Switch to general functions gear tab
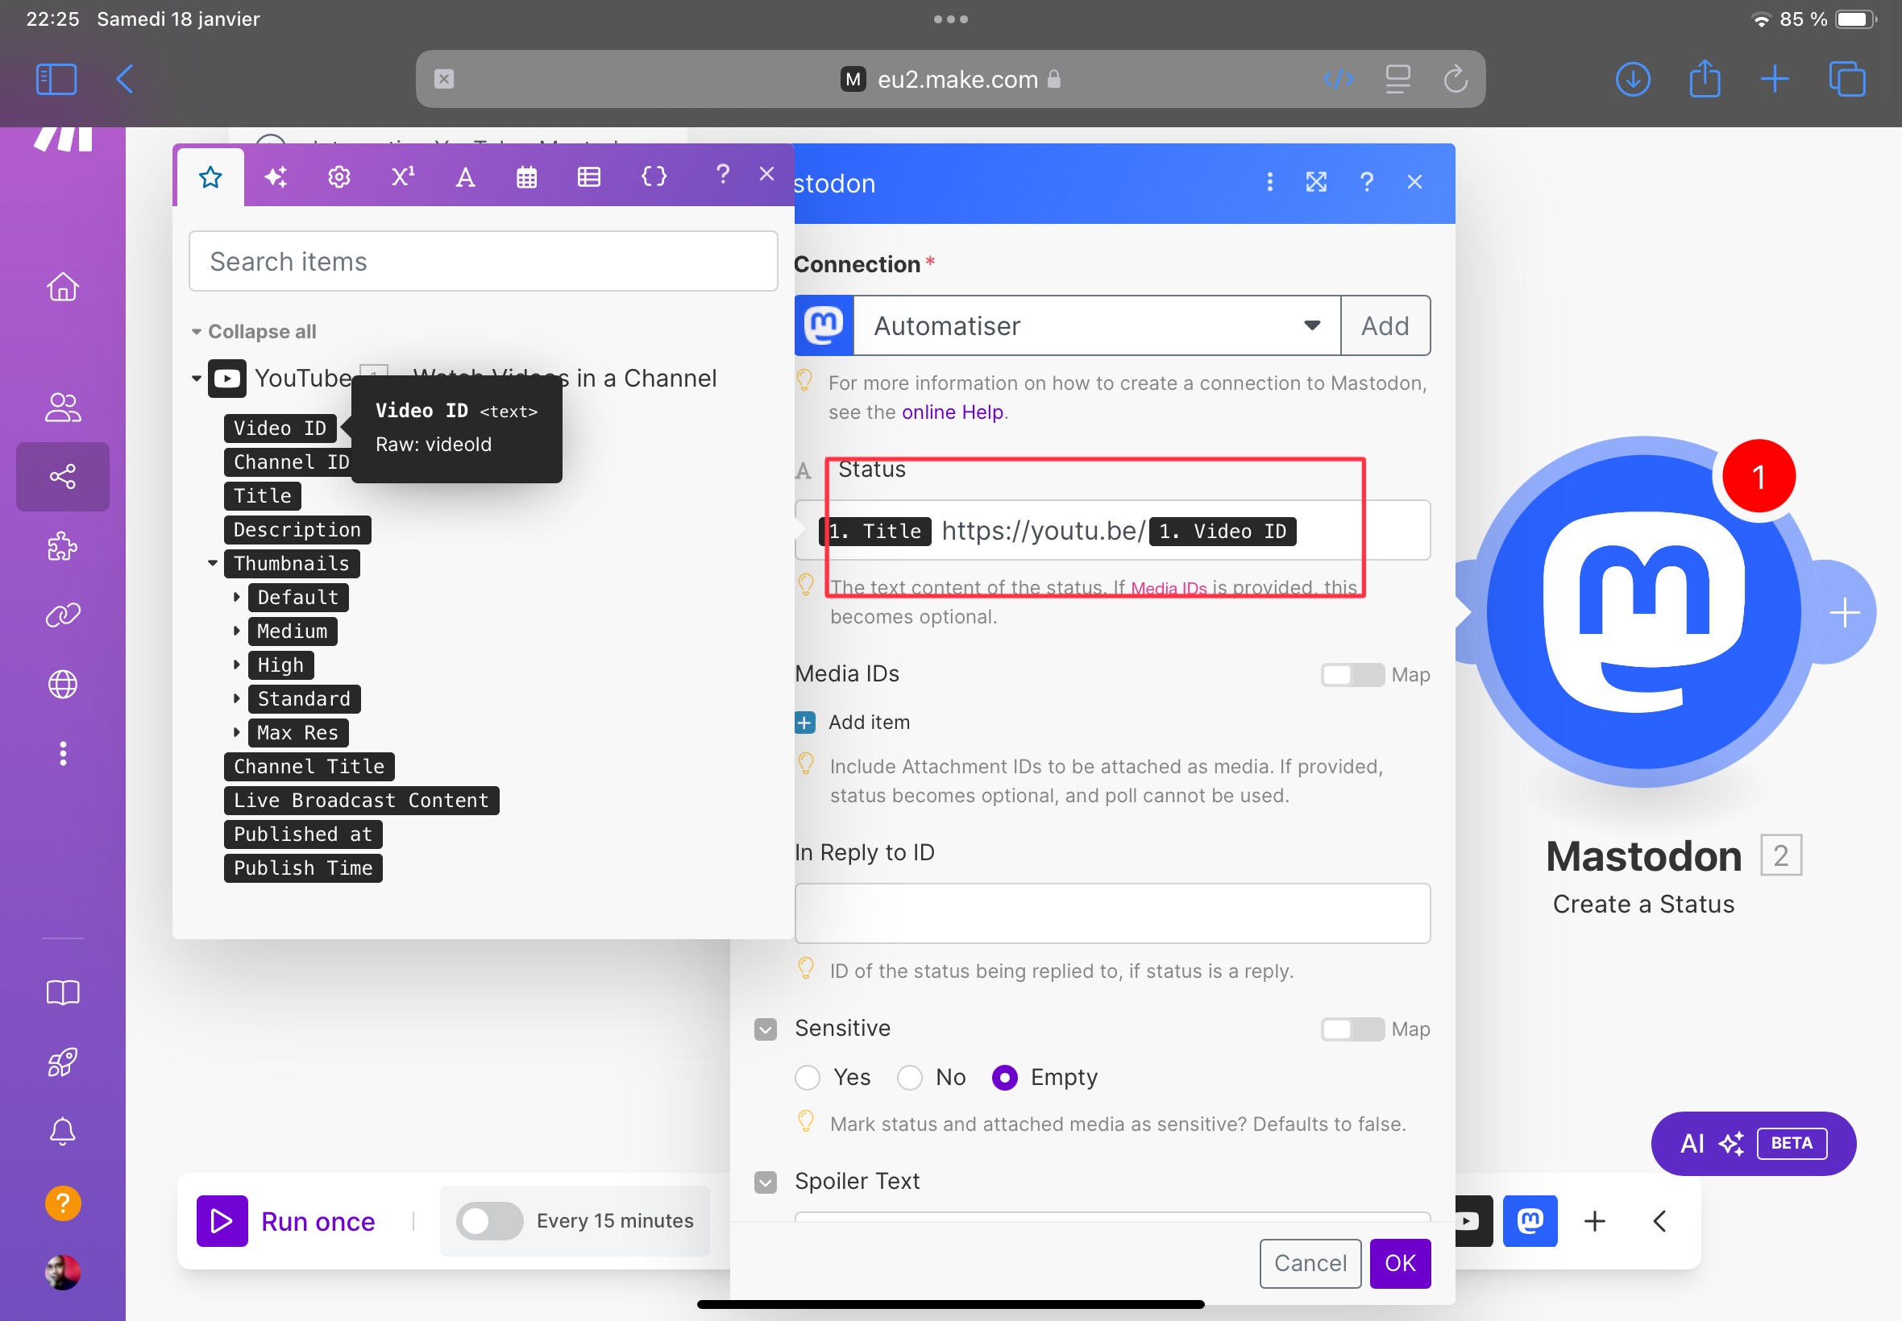1902x1321 pixels. pyautogui.click(x=338, y=176)
